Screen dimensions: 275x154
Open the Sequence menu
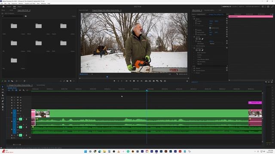[14, 3]
